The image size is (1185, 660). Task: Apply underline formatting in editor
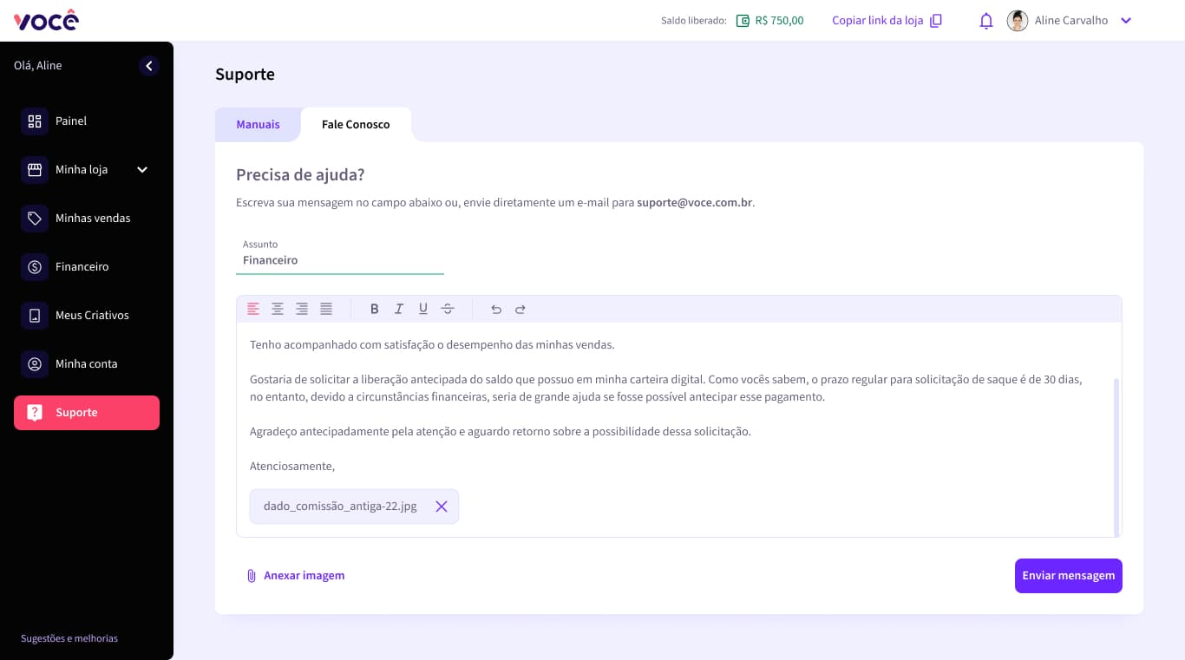[423, 309]
